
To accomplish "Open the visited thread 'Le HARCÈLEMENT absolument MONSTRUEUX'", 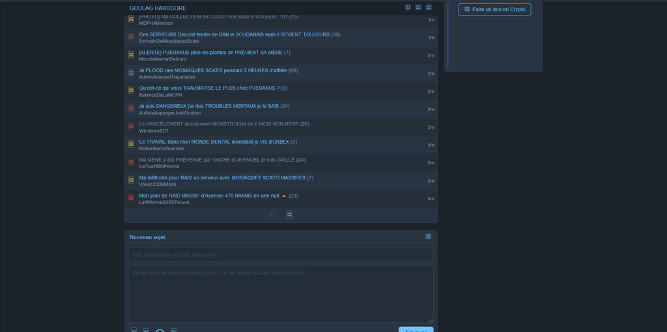I will [219, 124].
